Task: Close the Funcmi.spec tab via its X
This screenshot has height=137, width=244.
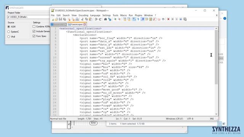Action: [x=85, y=24]
